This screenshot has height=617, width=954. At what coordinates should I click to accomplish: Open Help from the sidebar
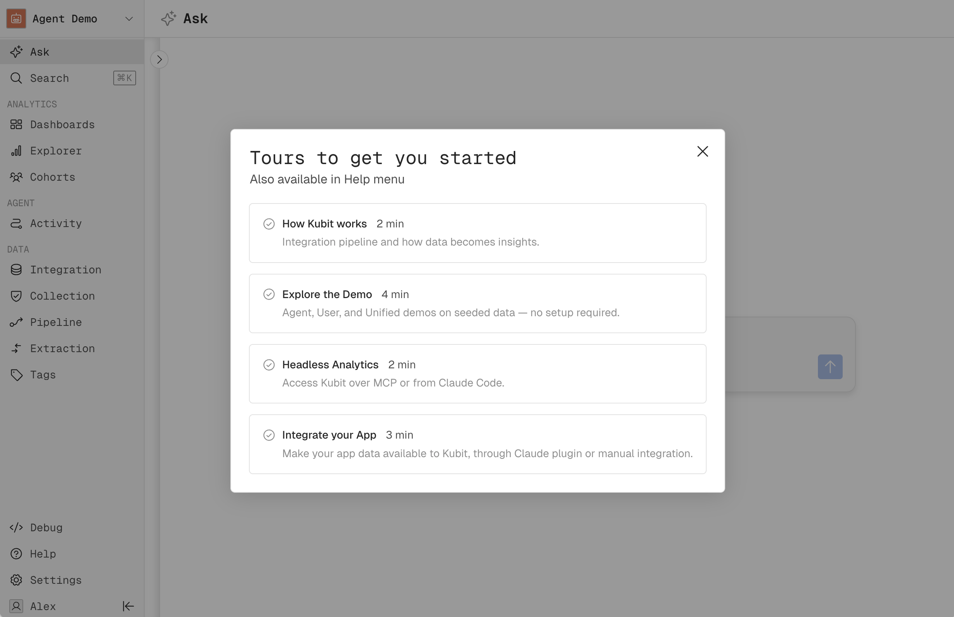point(72,554)
